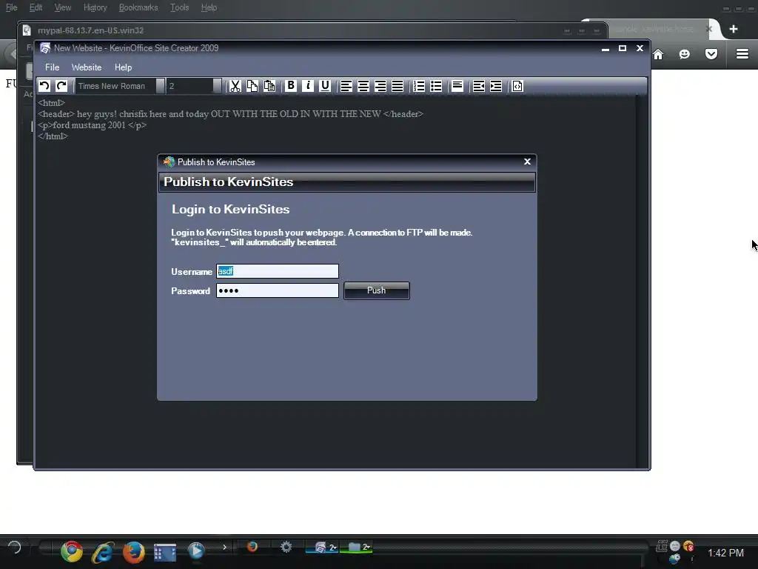Screen dimensions: 758x569
Task: Open the File menu in Site Creator
Action: tap(53, 67)
